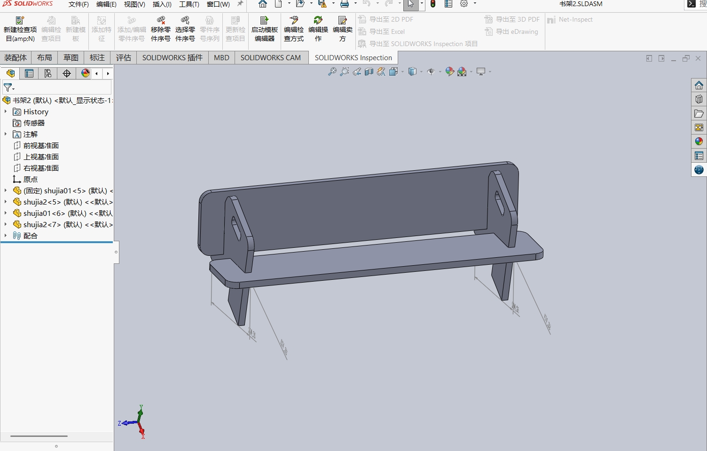707x451 pixels.
Task: Open Dynamic Annotation Views tool
Action: [x=381, y=71]
